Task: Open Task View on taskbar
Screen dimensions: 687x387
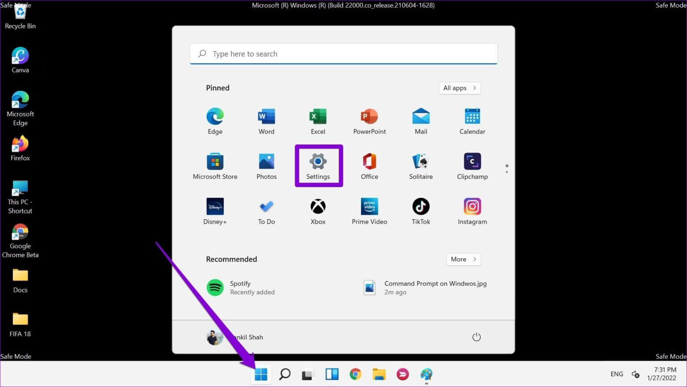Action: tap(307, 374)
